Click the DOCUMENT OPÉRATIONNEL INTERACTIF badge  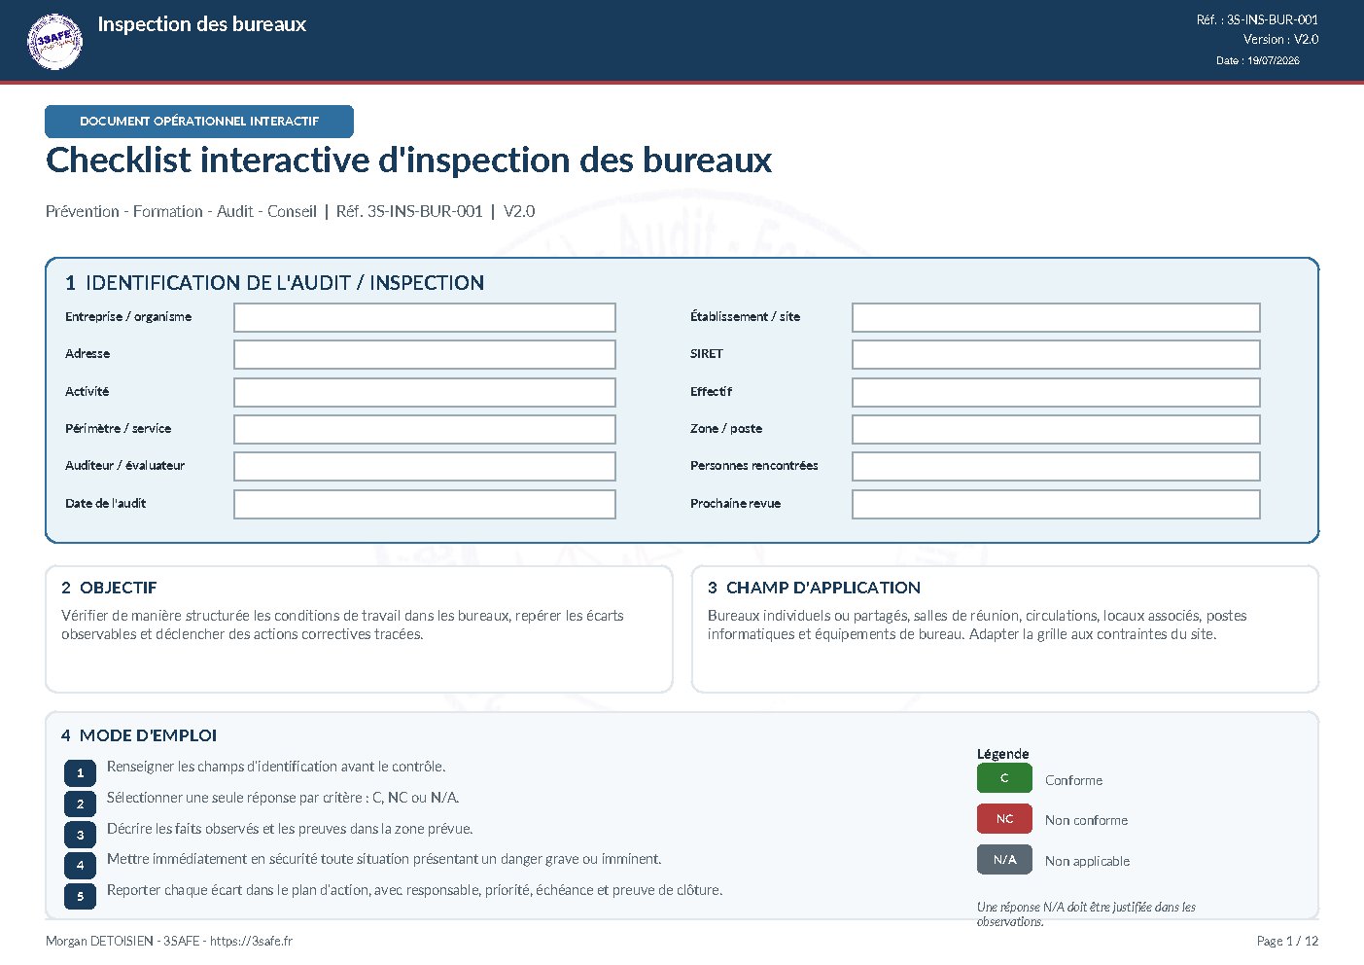point(199,122)
